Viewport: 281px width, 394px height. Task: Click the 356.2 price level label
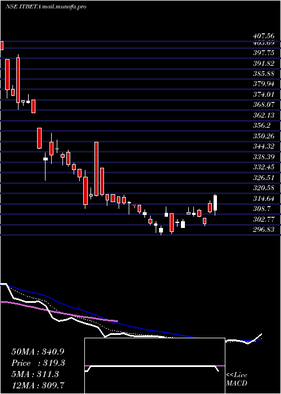point(262,126)
